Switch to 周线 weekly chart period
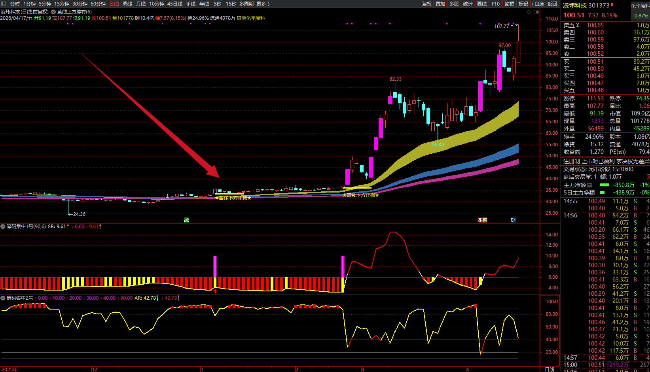Image resolution: width=650 pixels, height=372 pixels. 127,4
